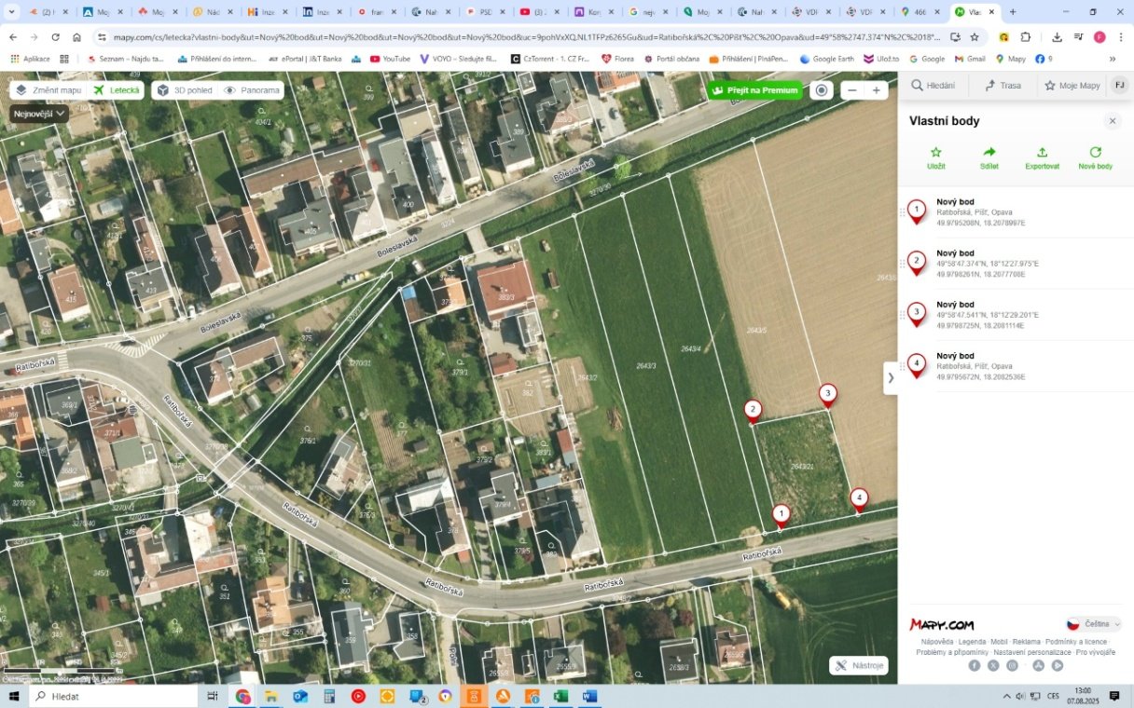Zoom in with the plus button

point(876,90)
